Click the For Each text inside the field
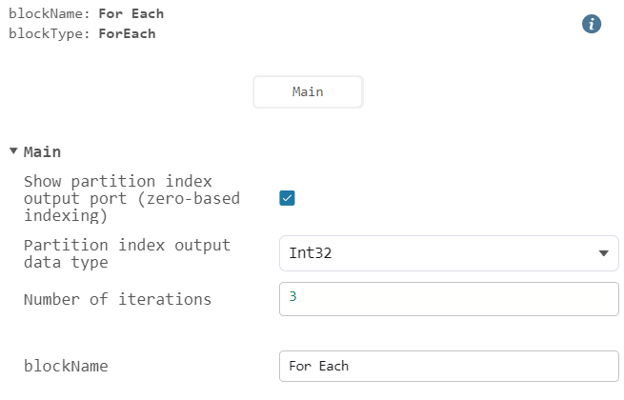The width and height of the screenshot is (624, 400). click(319, 367)
